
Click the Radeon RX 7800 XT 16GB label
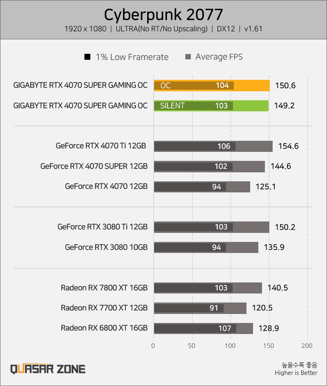coord(104,288)
